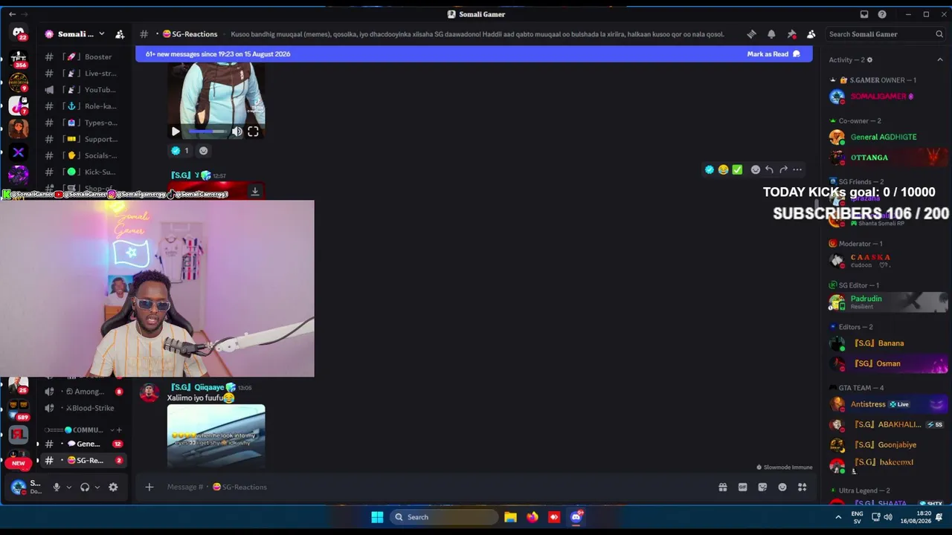
Task: Open more options for the hovered message
Action: (x=797, y=169)
